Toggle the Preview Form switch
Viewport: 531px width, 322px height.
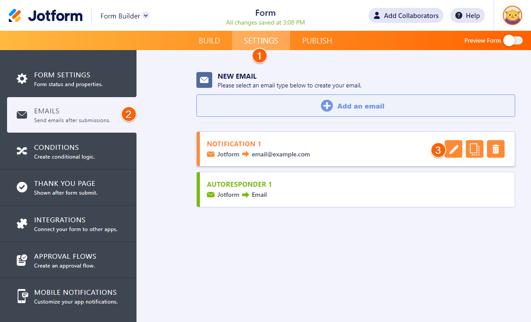pyautogui.click(x=513, y=40)
